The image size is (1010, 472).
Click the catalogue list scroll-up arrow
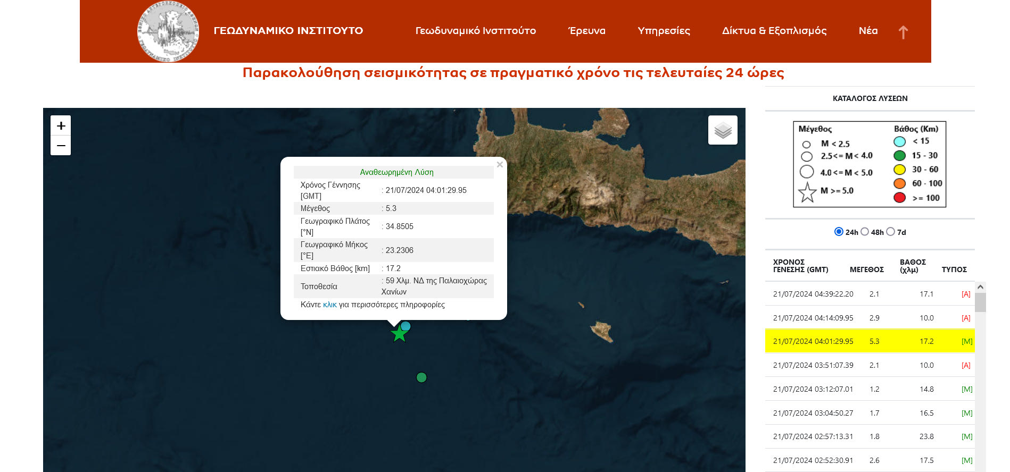pyautogui.click(x=980, y=287)
